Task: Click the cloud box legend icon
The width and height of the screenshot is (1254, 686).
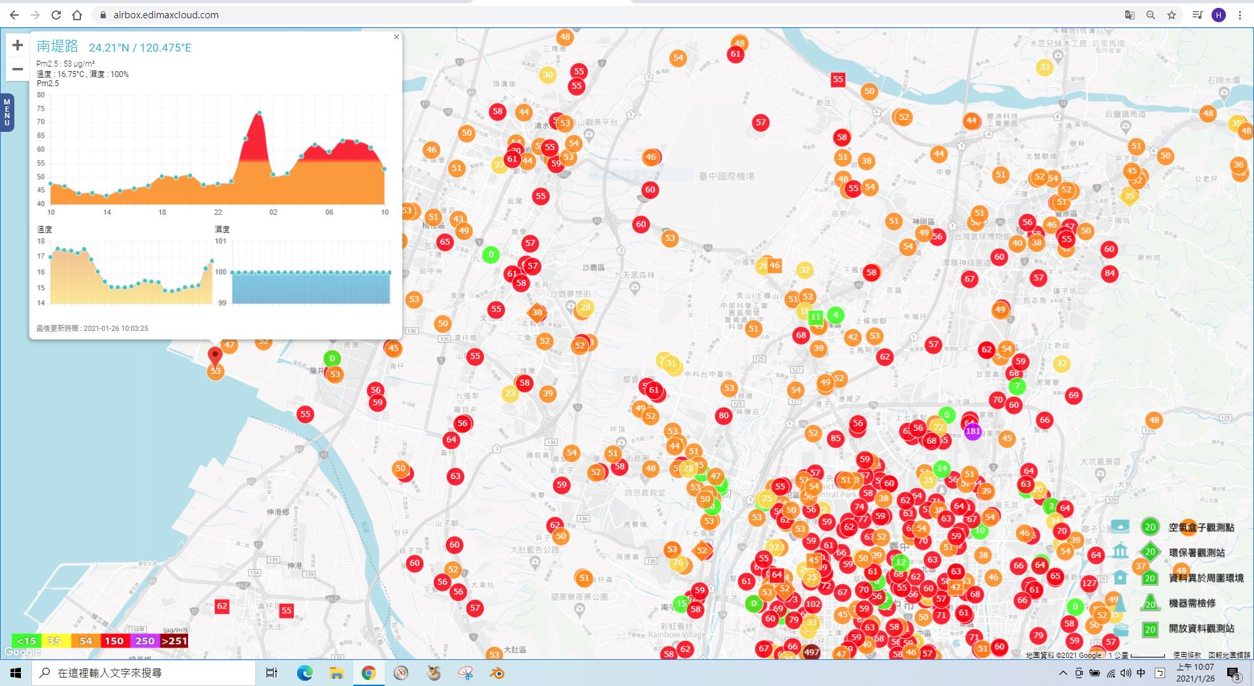Action: click(x=1120, y=526)
